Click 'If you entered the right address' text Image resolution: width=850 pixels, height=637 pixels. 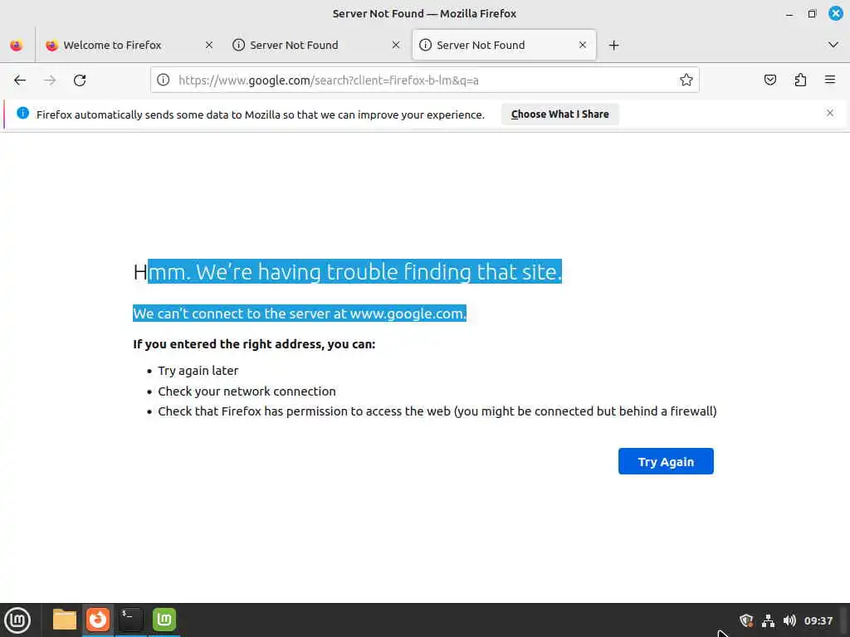(254, 344)
